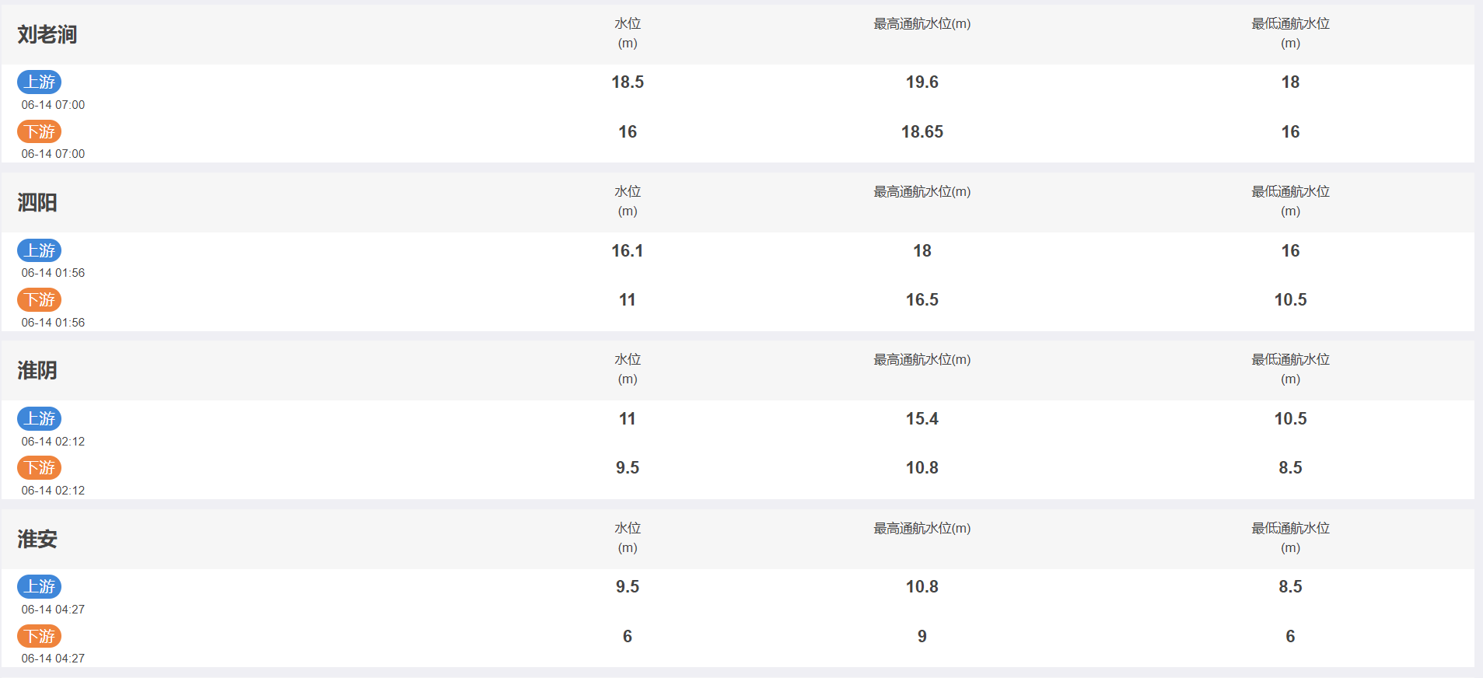Click the 淮安 station title
Image resolution: width=1483 pixels, height=678 pixels.
37,539
